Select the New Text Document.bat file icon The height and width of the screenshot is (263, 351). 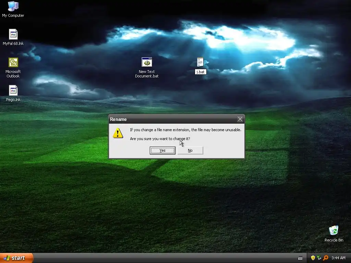coord(147,62)
